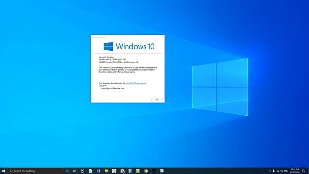Open the taskbar clock and date
The width and height of the screenshot is (309, 174).
tap(295, 171)
